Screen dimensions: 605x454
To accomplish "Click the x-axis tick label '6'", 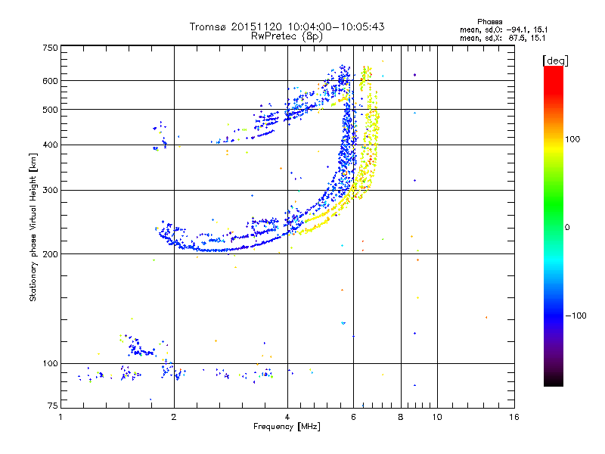I will (353, 417).
